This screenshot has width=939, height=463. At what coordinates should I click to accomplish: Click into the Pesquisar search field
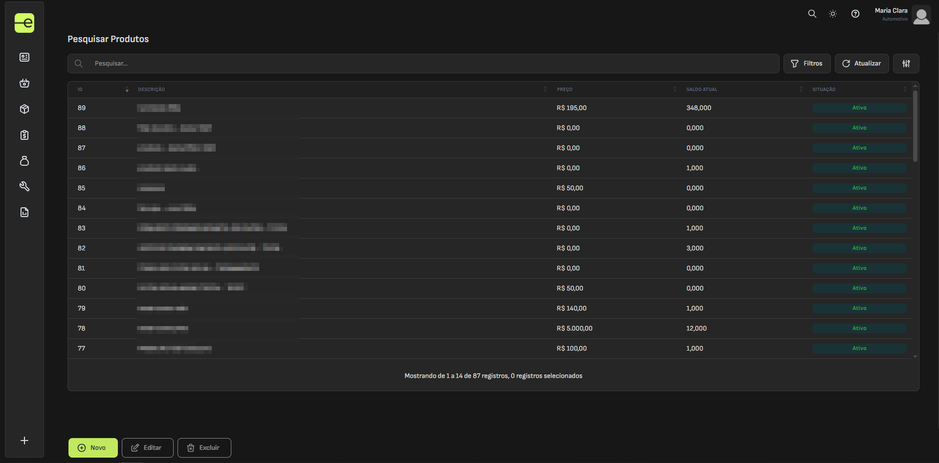pos(430,64)
